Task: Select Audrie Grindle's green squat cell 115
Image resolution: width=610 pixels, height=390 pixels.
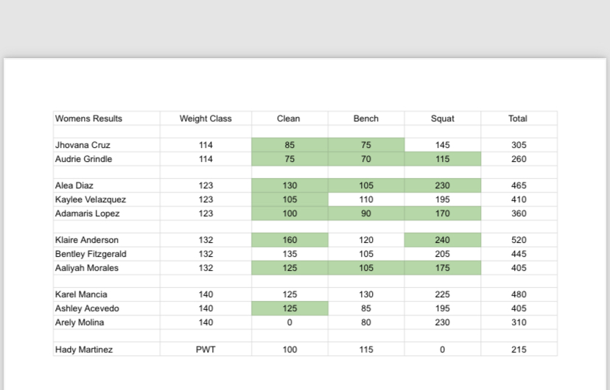Action: [x=443, y=159]
